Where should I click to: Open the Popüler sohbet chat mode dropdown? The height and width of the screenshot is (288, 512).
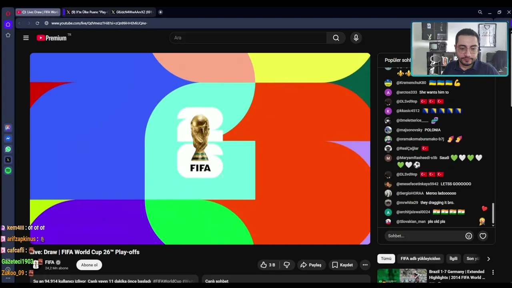[398, 60]
